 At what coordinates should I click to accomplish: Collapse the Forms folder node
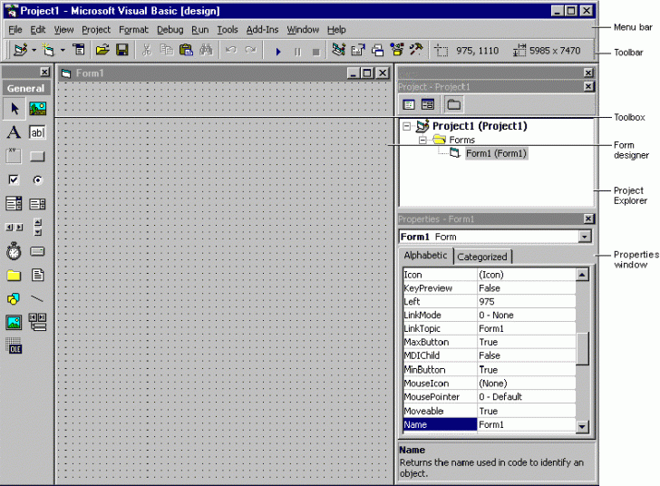tap(422, 141)
